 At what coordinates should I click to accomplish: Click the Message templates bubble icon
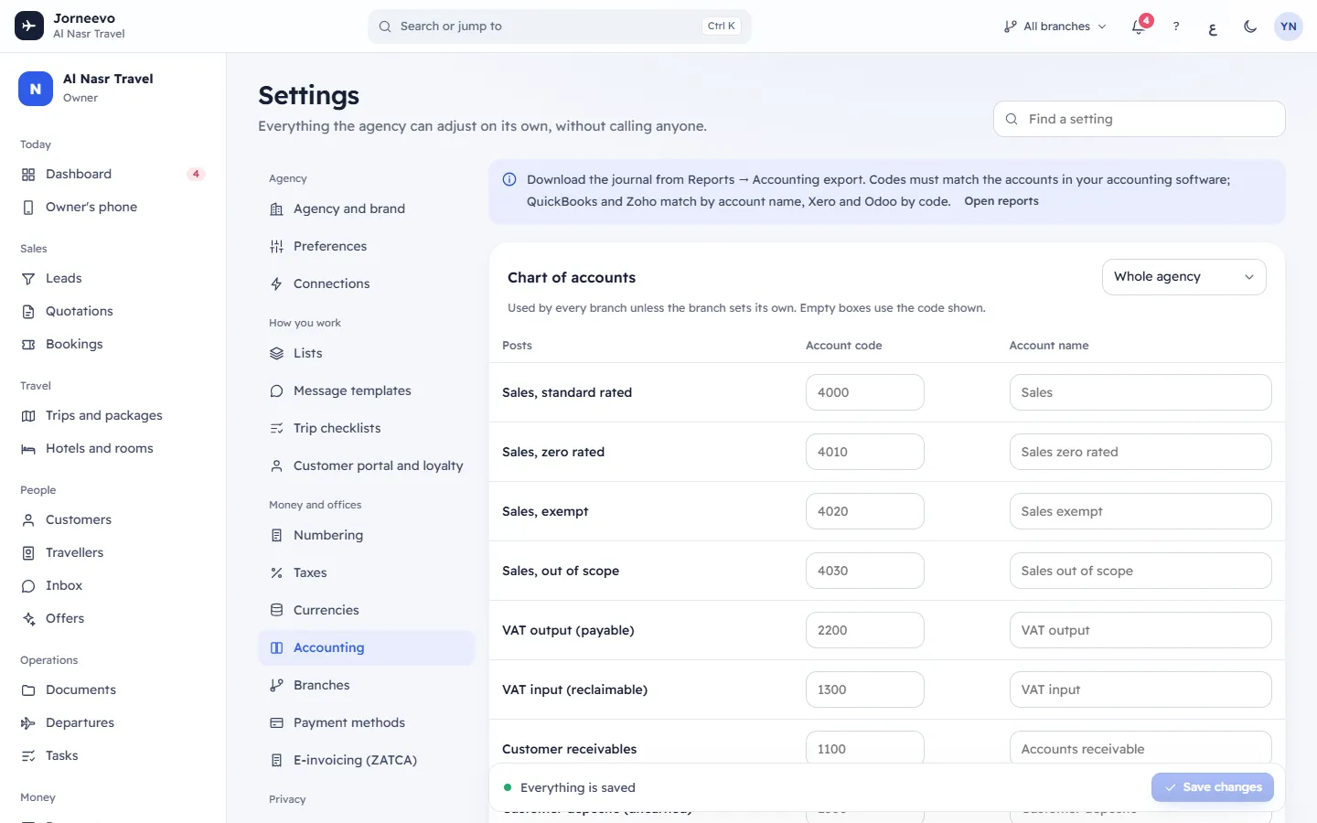[x=276, y=390]
